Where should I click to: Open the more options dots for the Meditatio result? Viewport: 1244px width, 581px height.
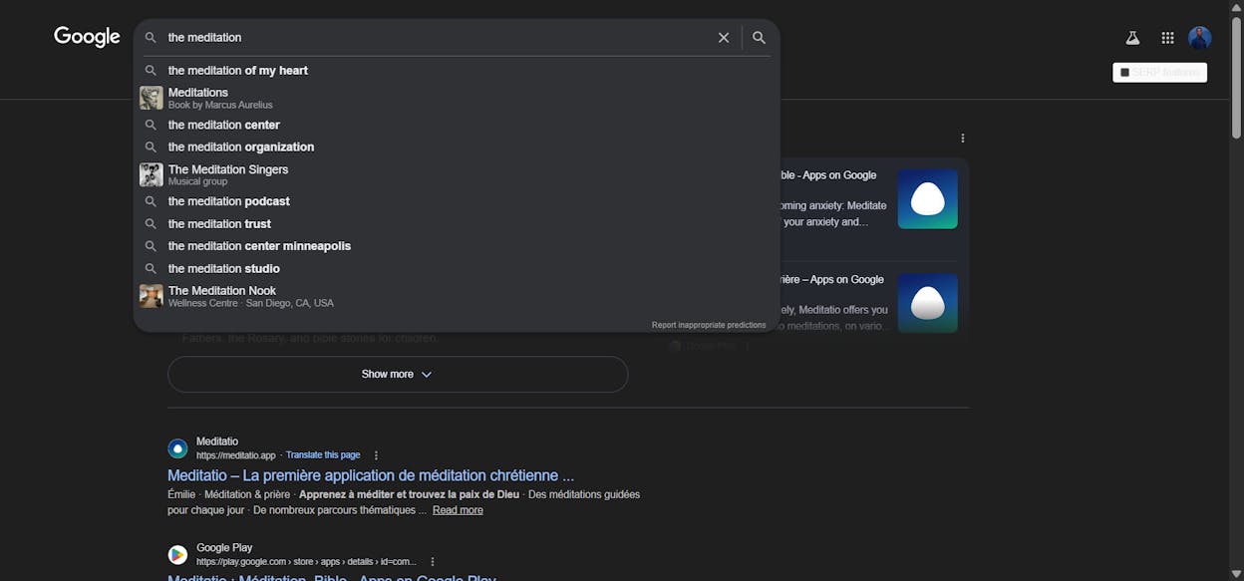pos(376,455)
